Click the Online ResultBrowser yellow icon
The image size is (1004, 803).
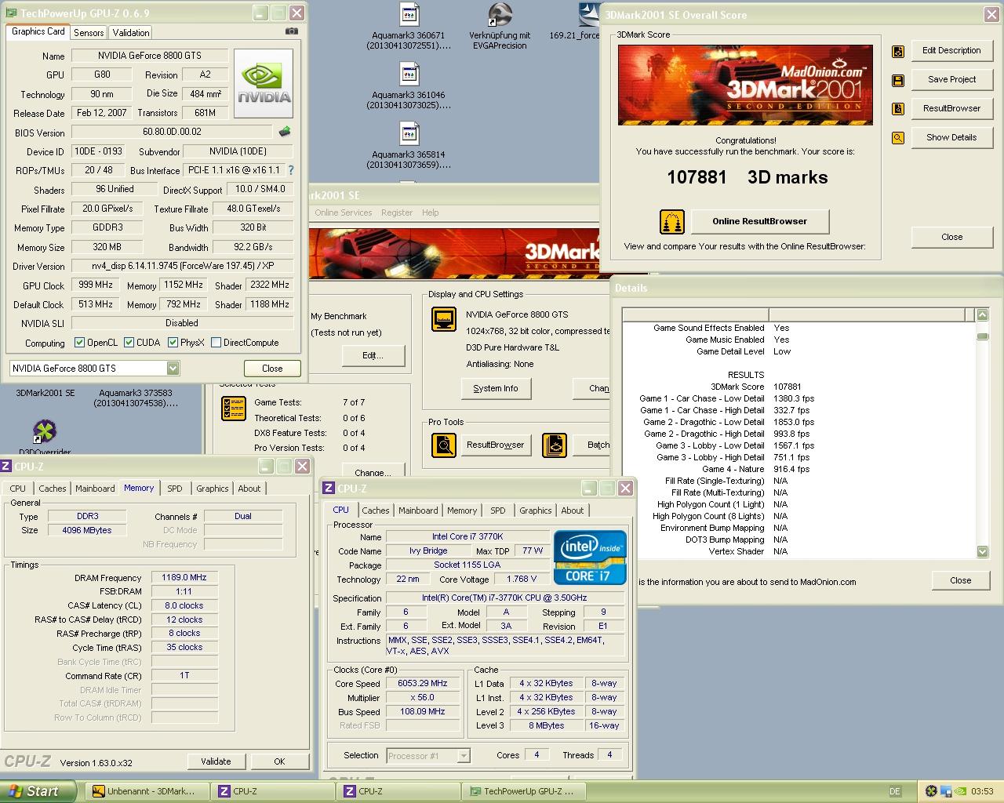pyautogui.click(x=672, y=222)
